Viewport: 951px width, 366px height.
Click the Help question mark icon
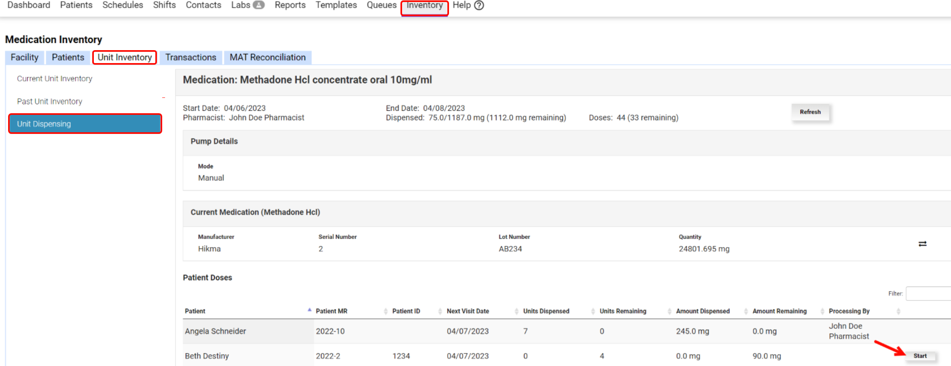(x=479, y=5)
